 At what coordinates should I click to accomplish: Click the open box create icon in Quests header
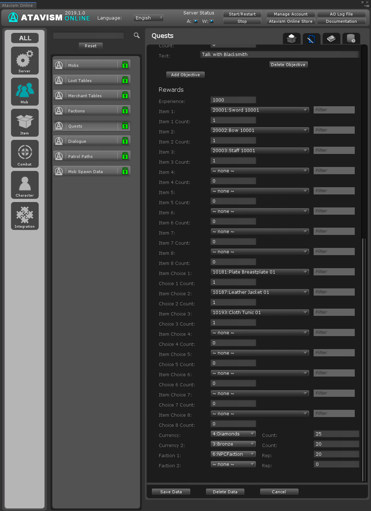(x=292, y=38)
